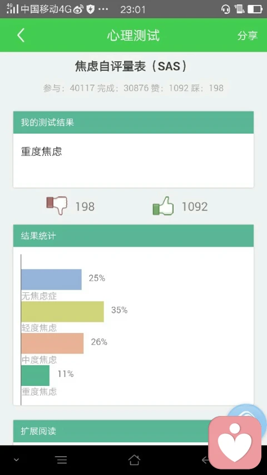Tap the Android home button
The height and width of the screenshot is (475, 267).
(134, 460)
